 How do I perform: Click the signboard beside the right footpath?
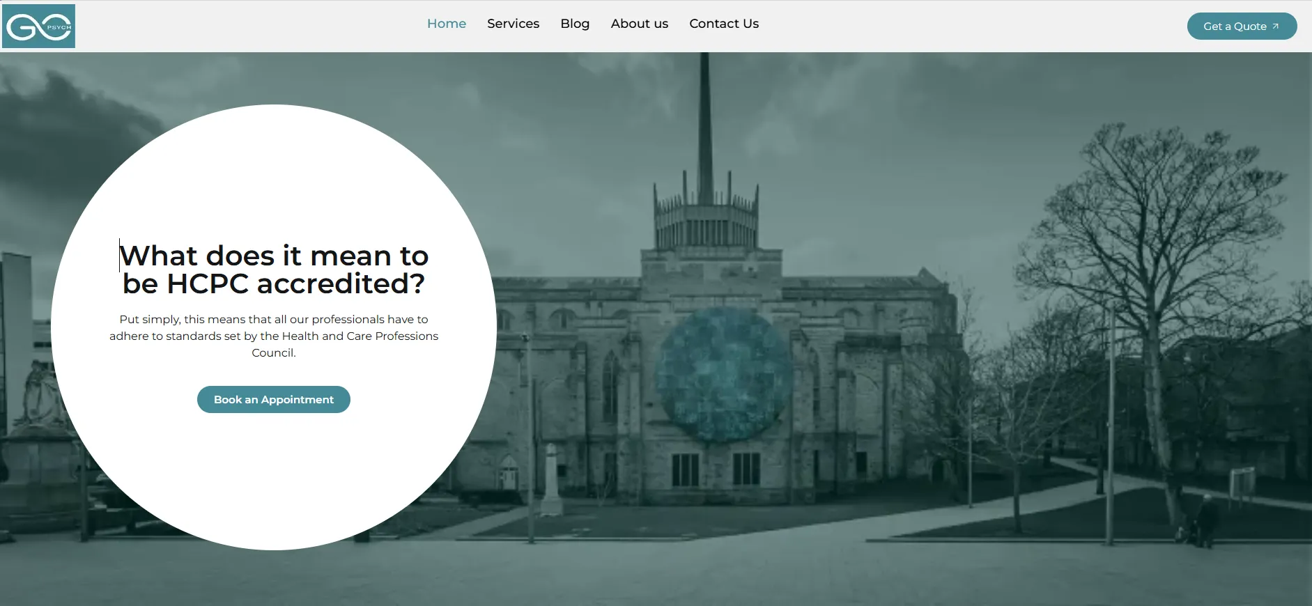(x=1242, y=481)
